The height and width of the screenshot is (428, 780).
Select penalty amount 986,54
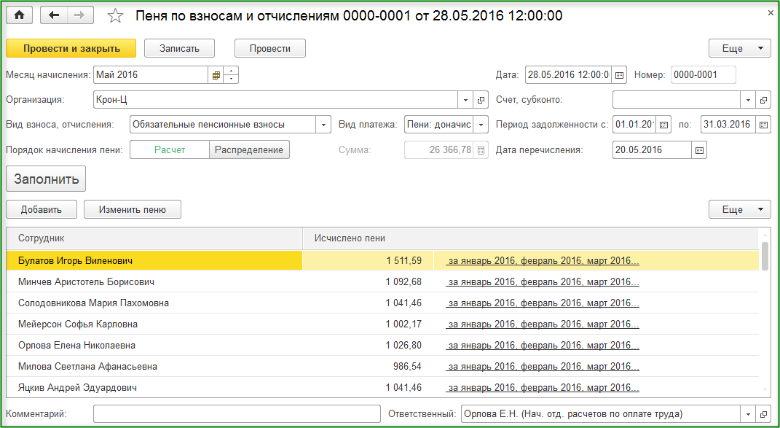coord(407,367)
